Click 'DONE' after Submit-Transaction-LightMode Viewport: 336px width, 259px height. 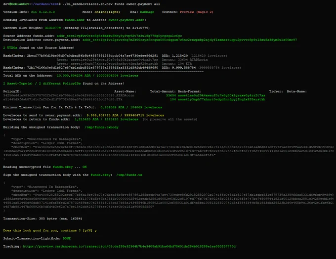pyautogui.click(x=67, y=238)
